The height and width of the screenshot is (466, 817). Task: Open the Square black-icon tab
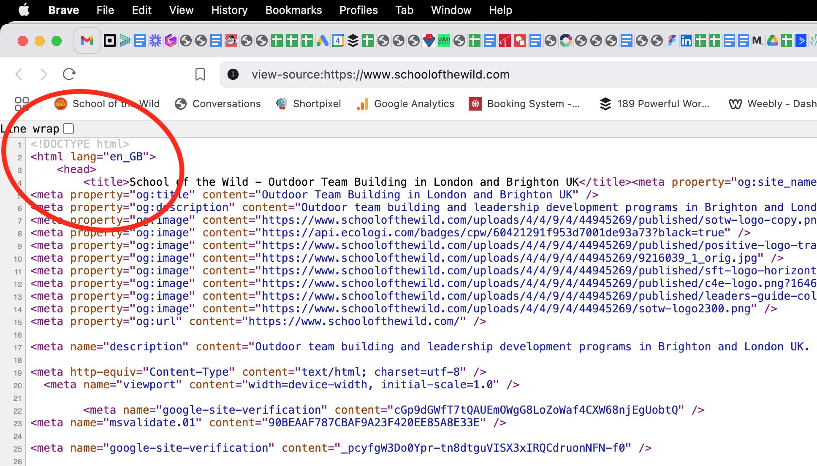[x=110, y=41]
